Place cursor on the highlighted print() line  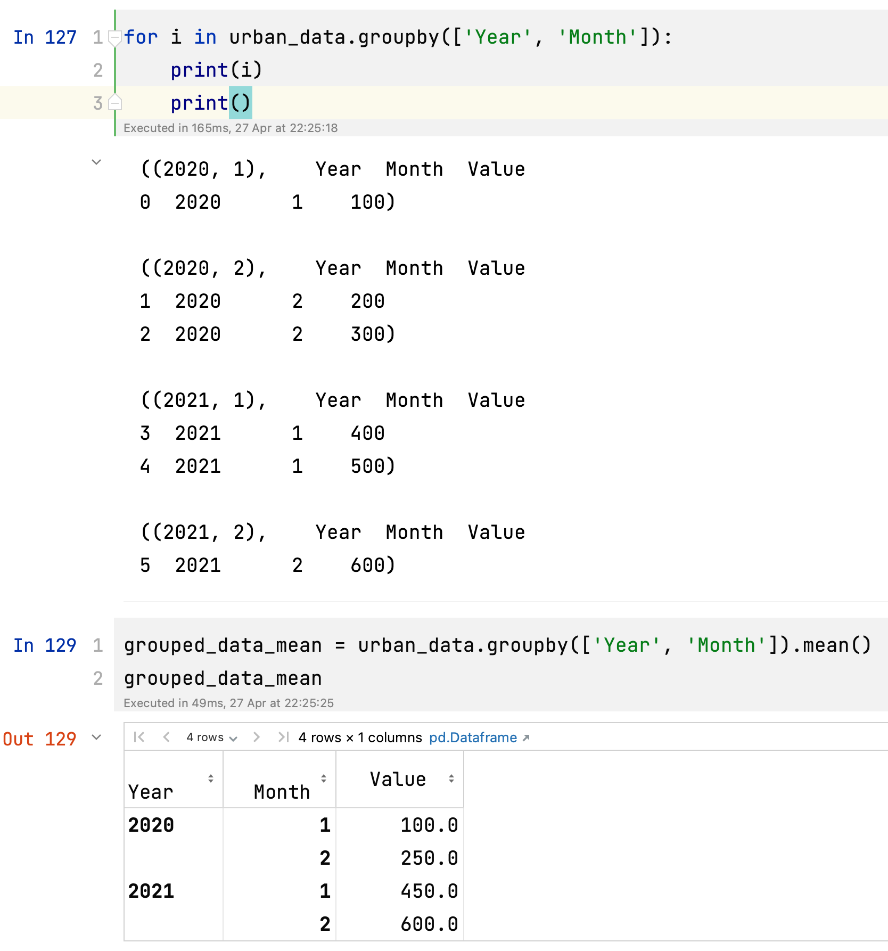[x=211, y=103]
